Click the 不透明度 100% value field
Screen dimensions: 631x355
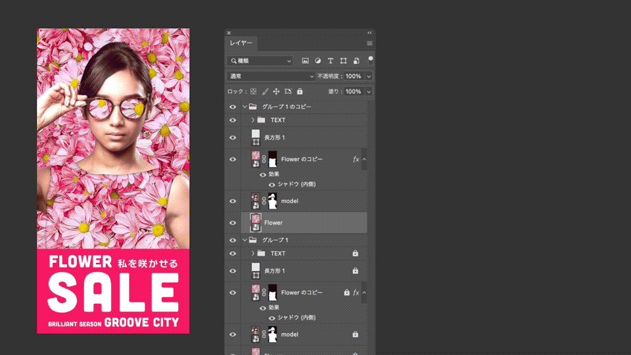coord(354,76)
